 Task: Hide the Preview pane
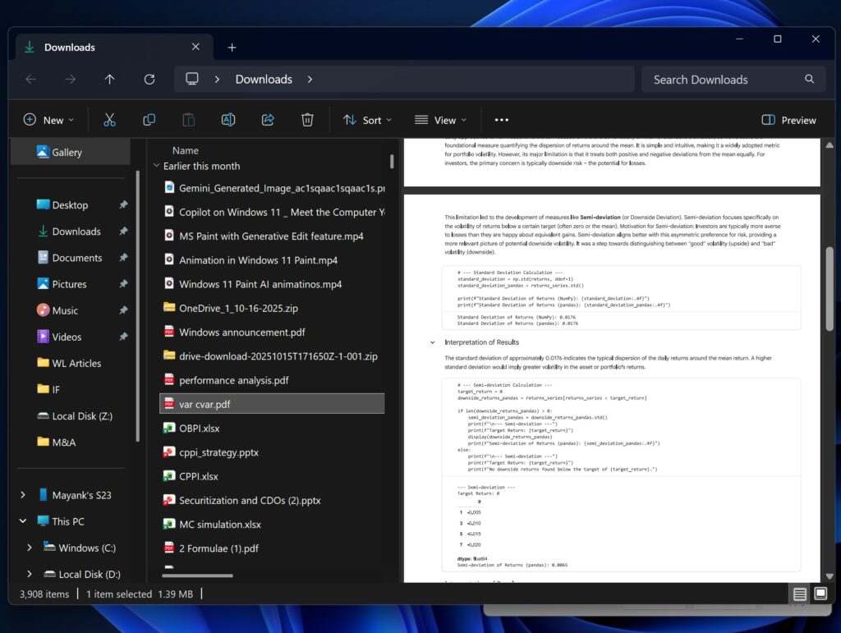(x=788, y=120)
